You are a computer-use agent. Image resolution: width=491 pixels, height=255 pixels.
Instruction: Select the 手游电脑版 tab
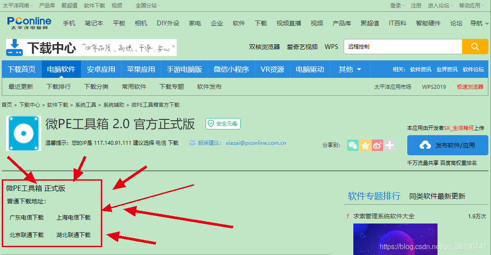[x=185, y=70]
